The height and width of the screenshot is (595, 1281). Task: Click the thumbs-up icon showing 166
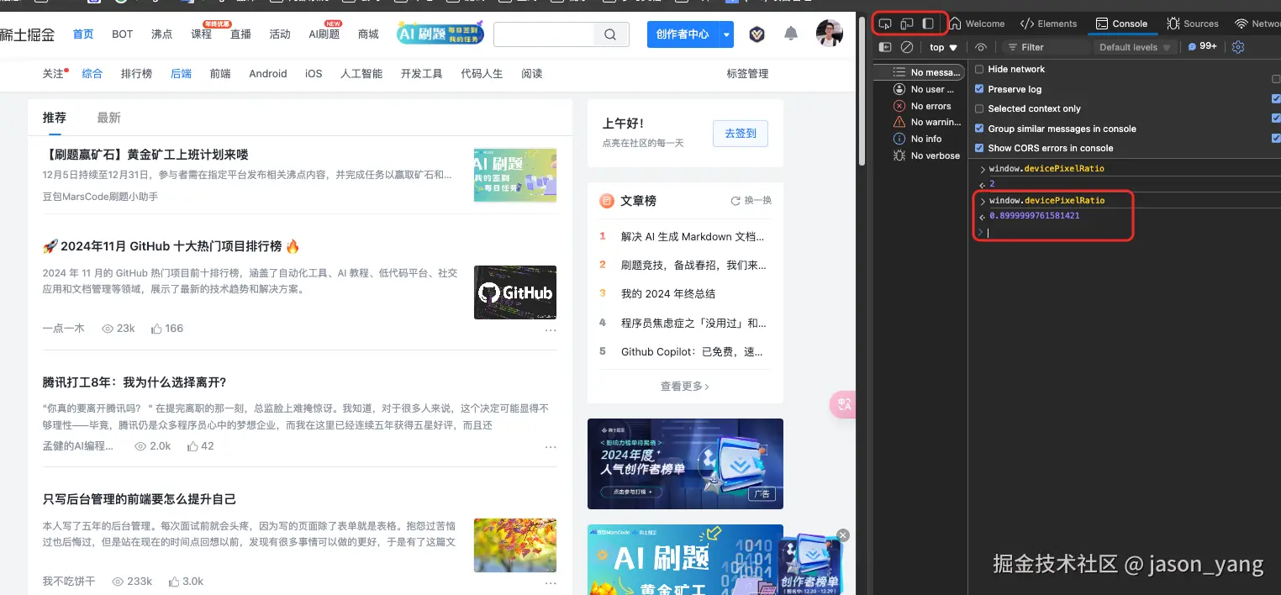156,329
